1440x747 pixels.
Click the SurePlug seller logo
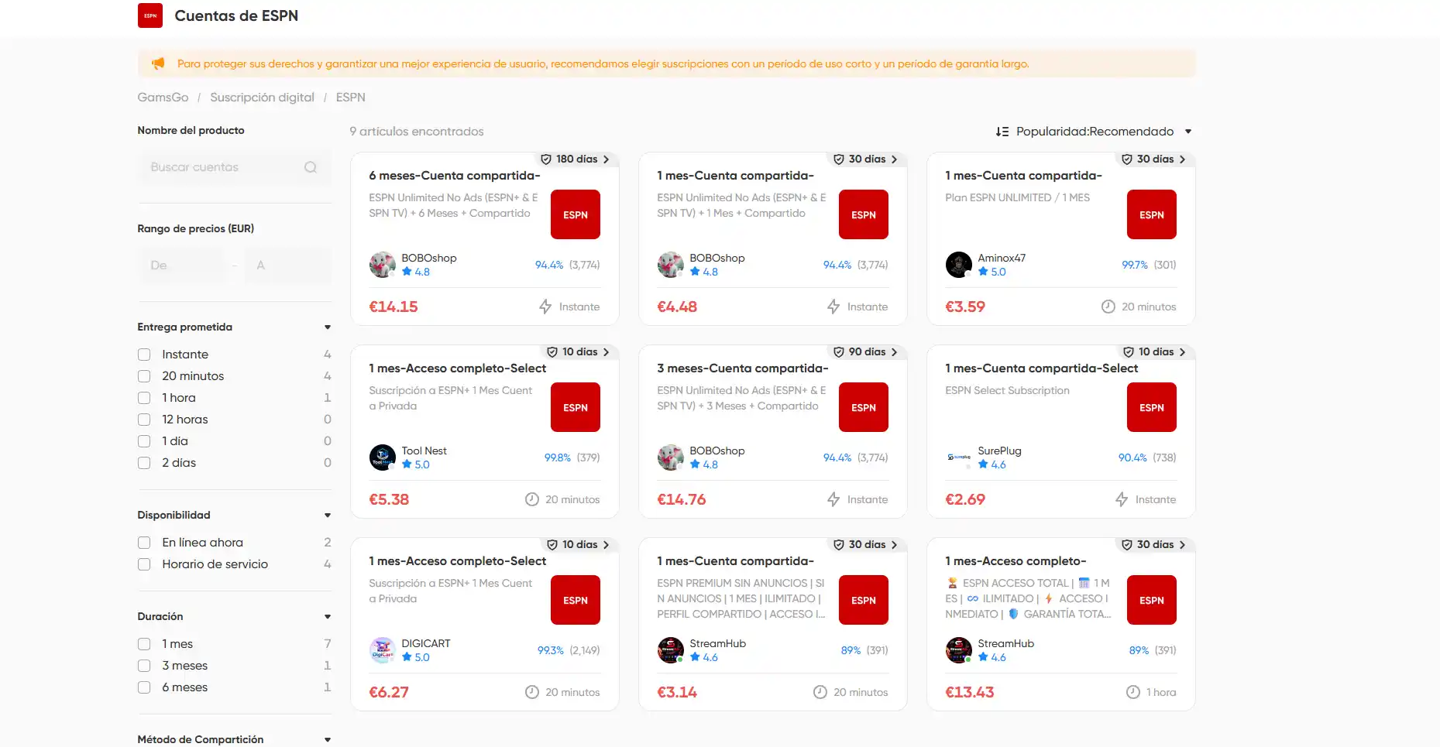pyautogui.click(x=959, y=457)
